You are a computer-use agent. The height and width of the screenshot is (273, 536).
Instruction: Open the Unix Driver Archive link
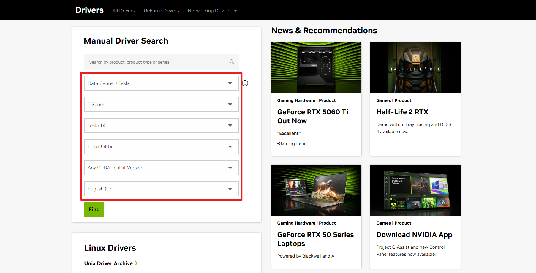[x=108, y=263]
